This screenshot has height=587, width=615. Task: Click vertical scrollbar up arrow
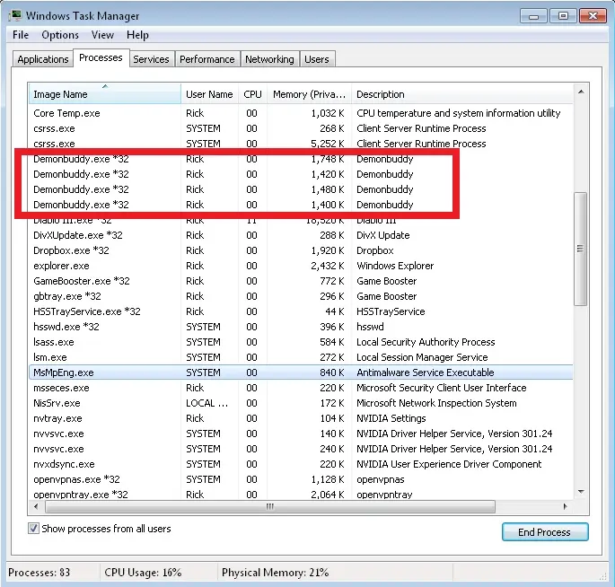(x=581, y=92)
